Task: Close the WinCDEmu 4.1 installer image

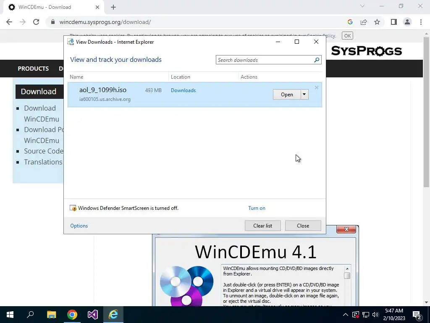Action: tap(346, 229)
